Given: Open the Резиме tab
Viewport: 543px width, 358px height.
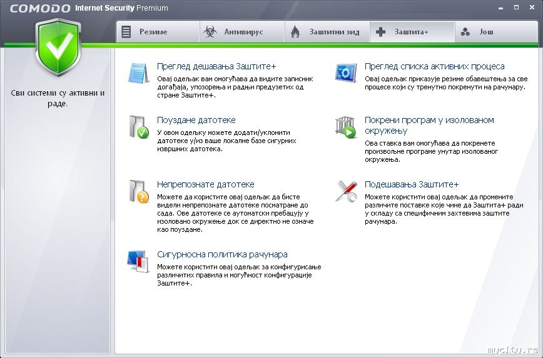Looking at the screenshot, I should [158, 32].
